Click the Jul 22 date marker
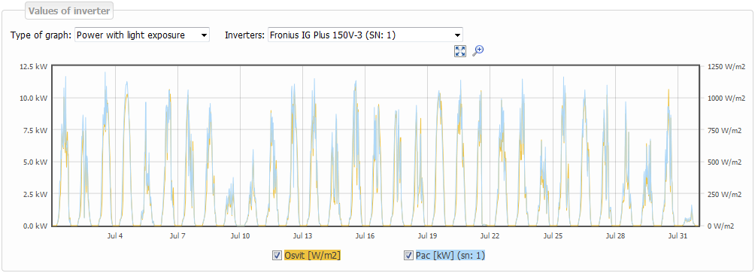Viewport: 755px width, 273px height. (490, 236)
